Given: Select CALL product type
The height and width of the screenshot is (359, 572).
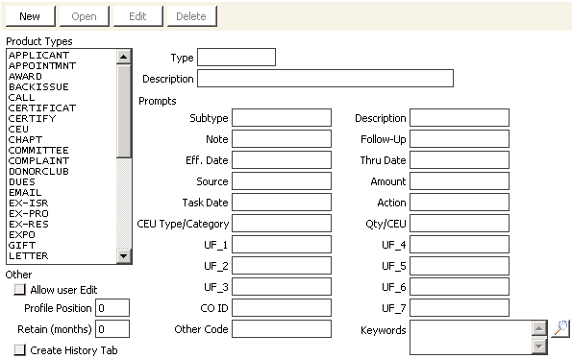Looking at the screenshot, I should click(21, 98).
